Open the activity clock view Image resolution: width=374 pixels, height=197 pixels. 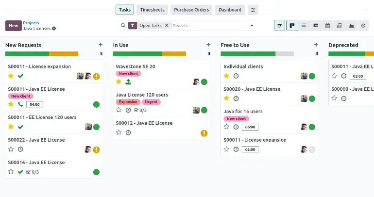363,26
